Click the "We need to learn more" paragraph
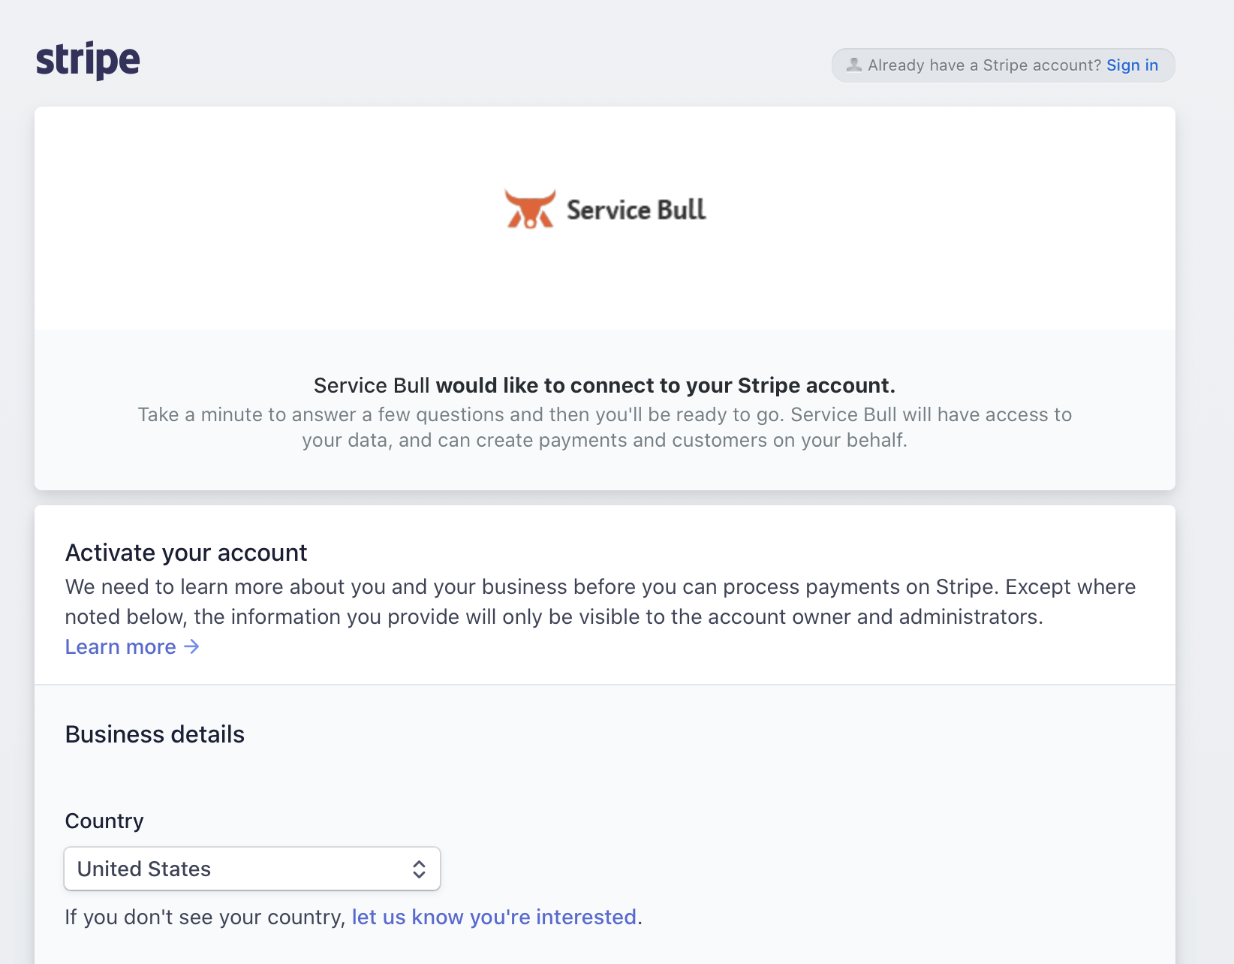Screen dimensions: 1234x964 click(600, 601)
